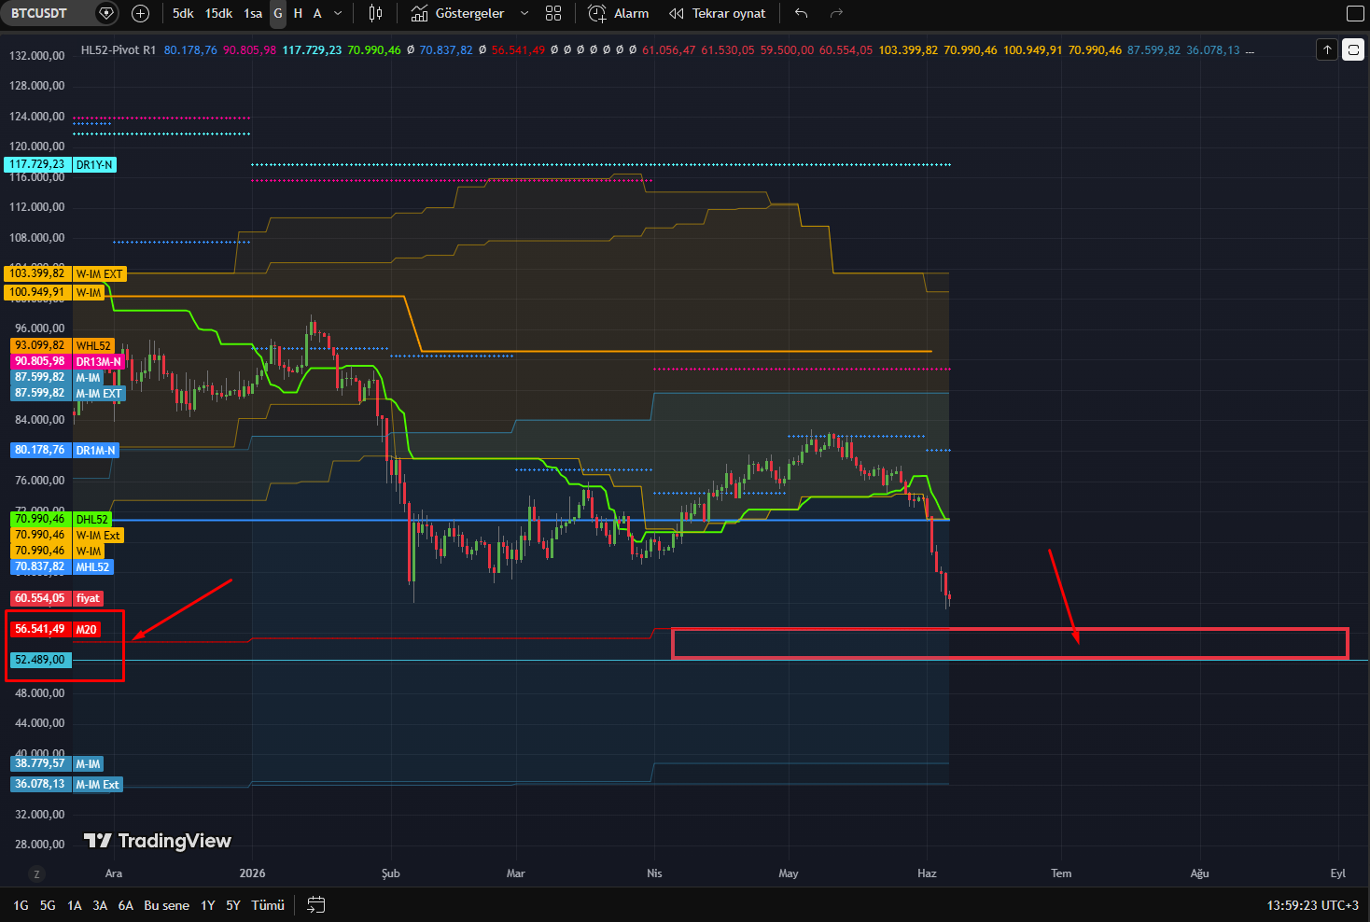Click the 90.805,98 DR13M-N label

click(68, 361)
